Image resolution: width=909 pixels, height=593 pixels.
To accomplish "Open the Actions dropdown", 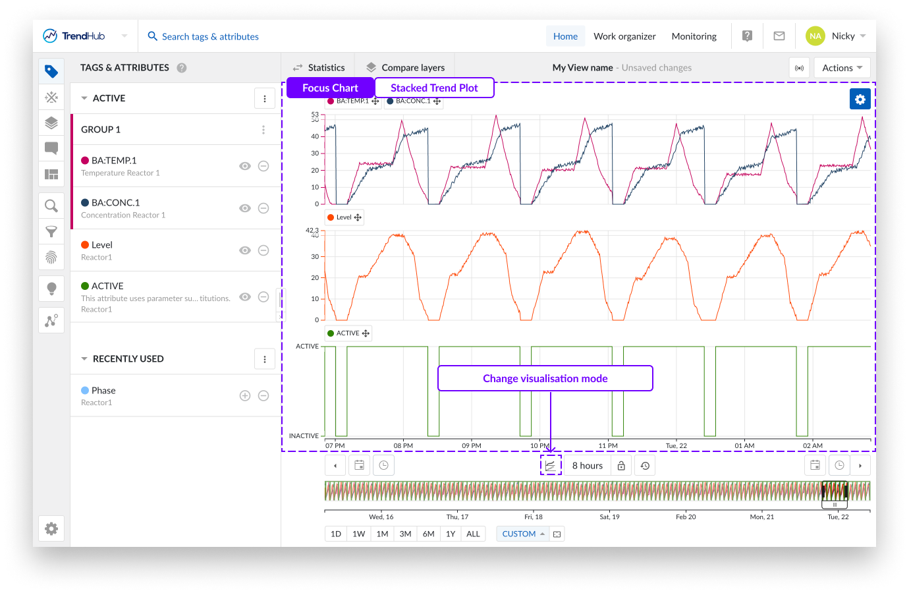I will 842,68.
